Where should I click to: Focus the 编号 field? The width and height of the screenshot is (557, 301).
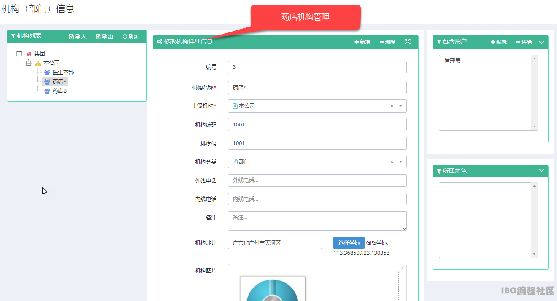click(x=317, y=67)
